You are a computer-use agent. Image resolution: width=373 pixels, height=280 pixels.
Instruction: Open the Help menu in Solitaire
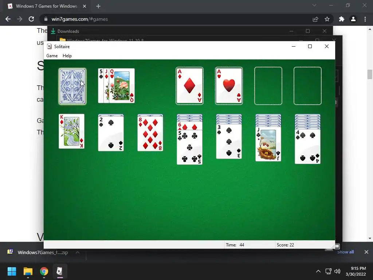coord(67,56)
